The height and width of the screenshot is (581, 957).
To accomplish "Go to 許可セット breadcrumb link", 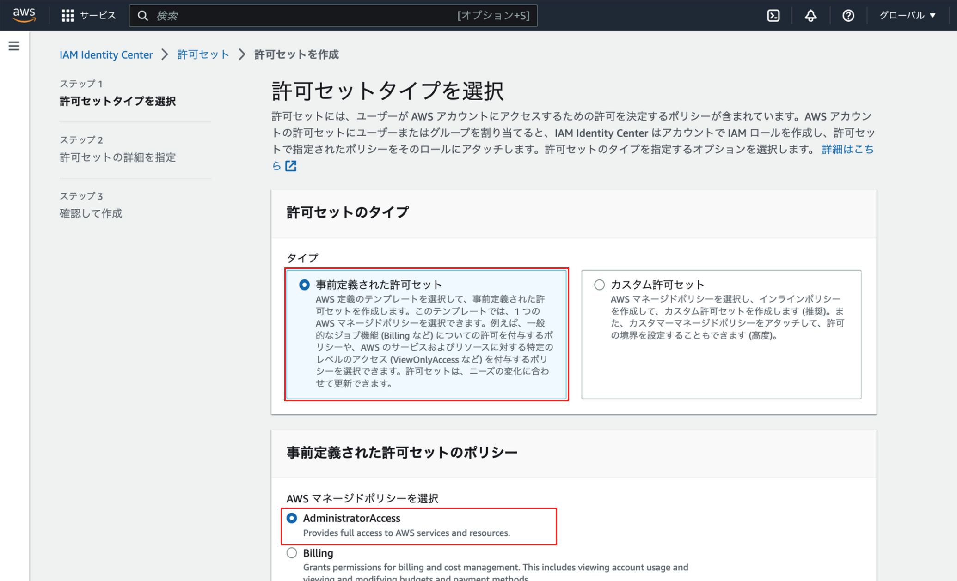I will [x=203, y=54].
